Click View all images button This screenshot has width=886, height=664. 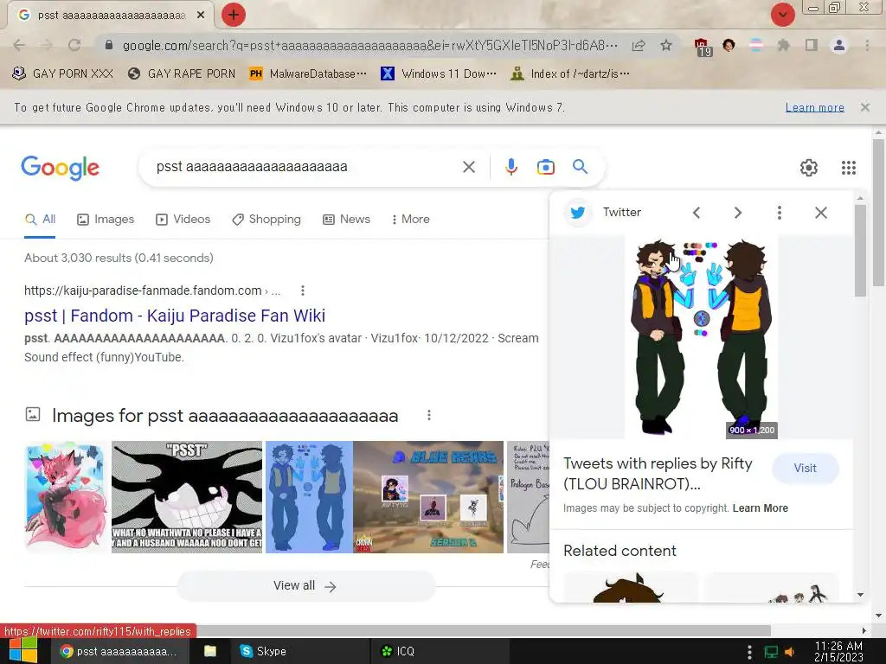305,586
